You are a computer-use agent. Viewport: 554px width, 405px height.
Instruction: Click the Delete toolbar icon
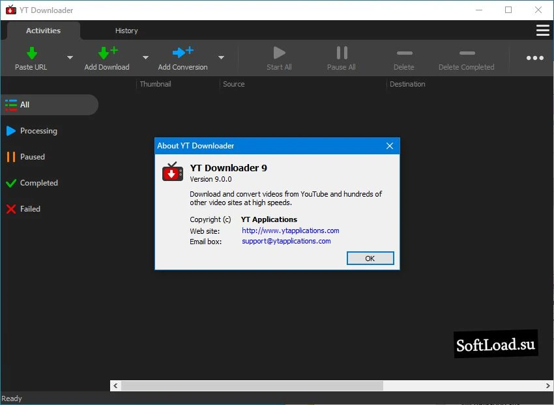pos(405,53)
